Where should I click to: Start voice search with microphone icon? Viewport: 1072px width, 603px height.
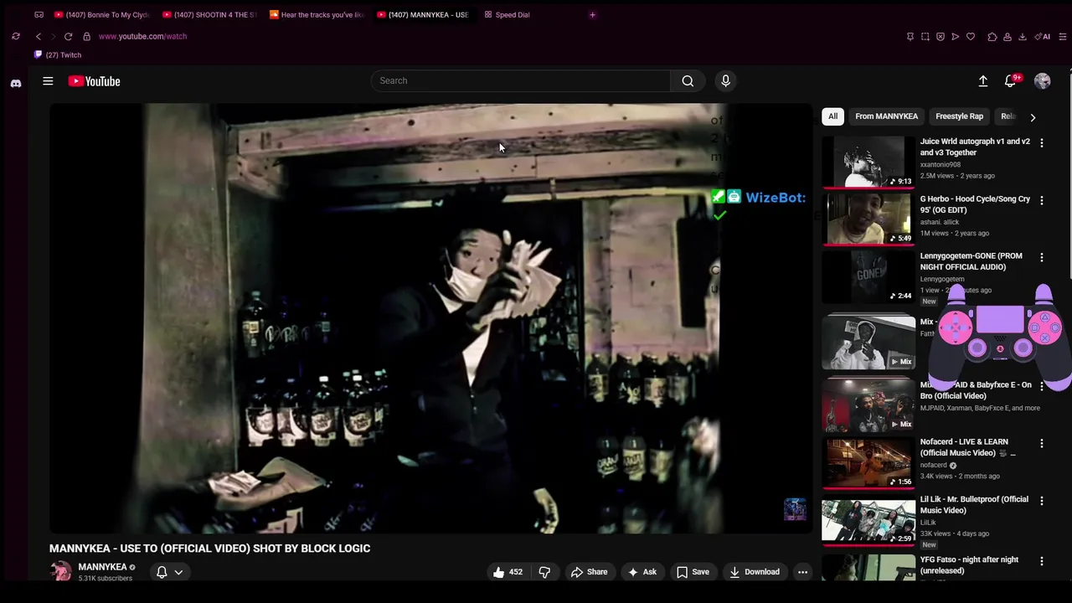pos(725,80)
